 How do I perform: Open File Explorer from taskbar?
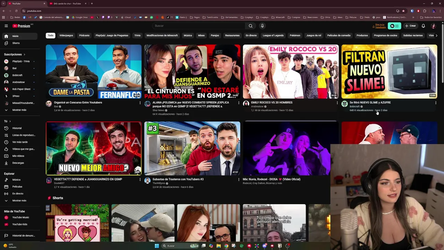tap(219, 246)
